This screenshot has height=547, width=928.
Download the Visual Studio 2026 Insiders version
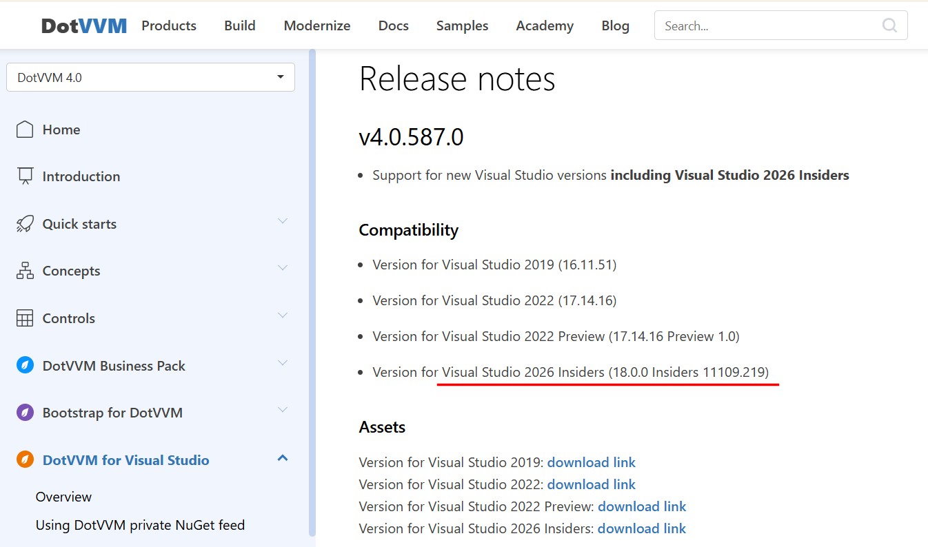(x=641, y=528)
